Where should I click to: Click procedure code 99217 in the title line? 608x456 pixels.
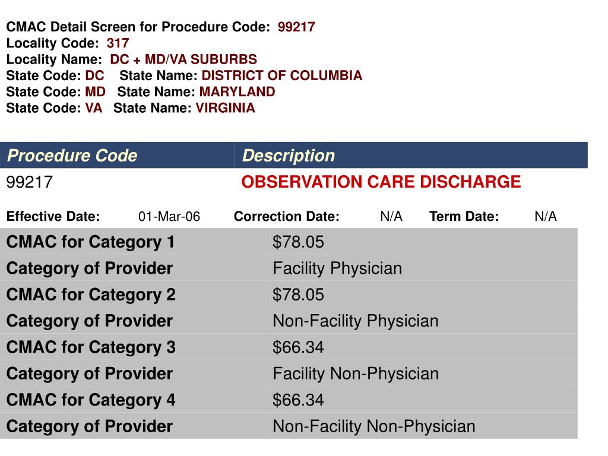[x=296, y=27]
